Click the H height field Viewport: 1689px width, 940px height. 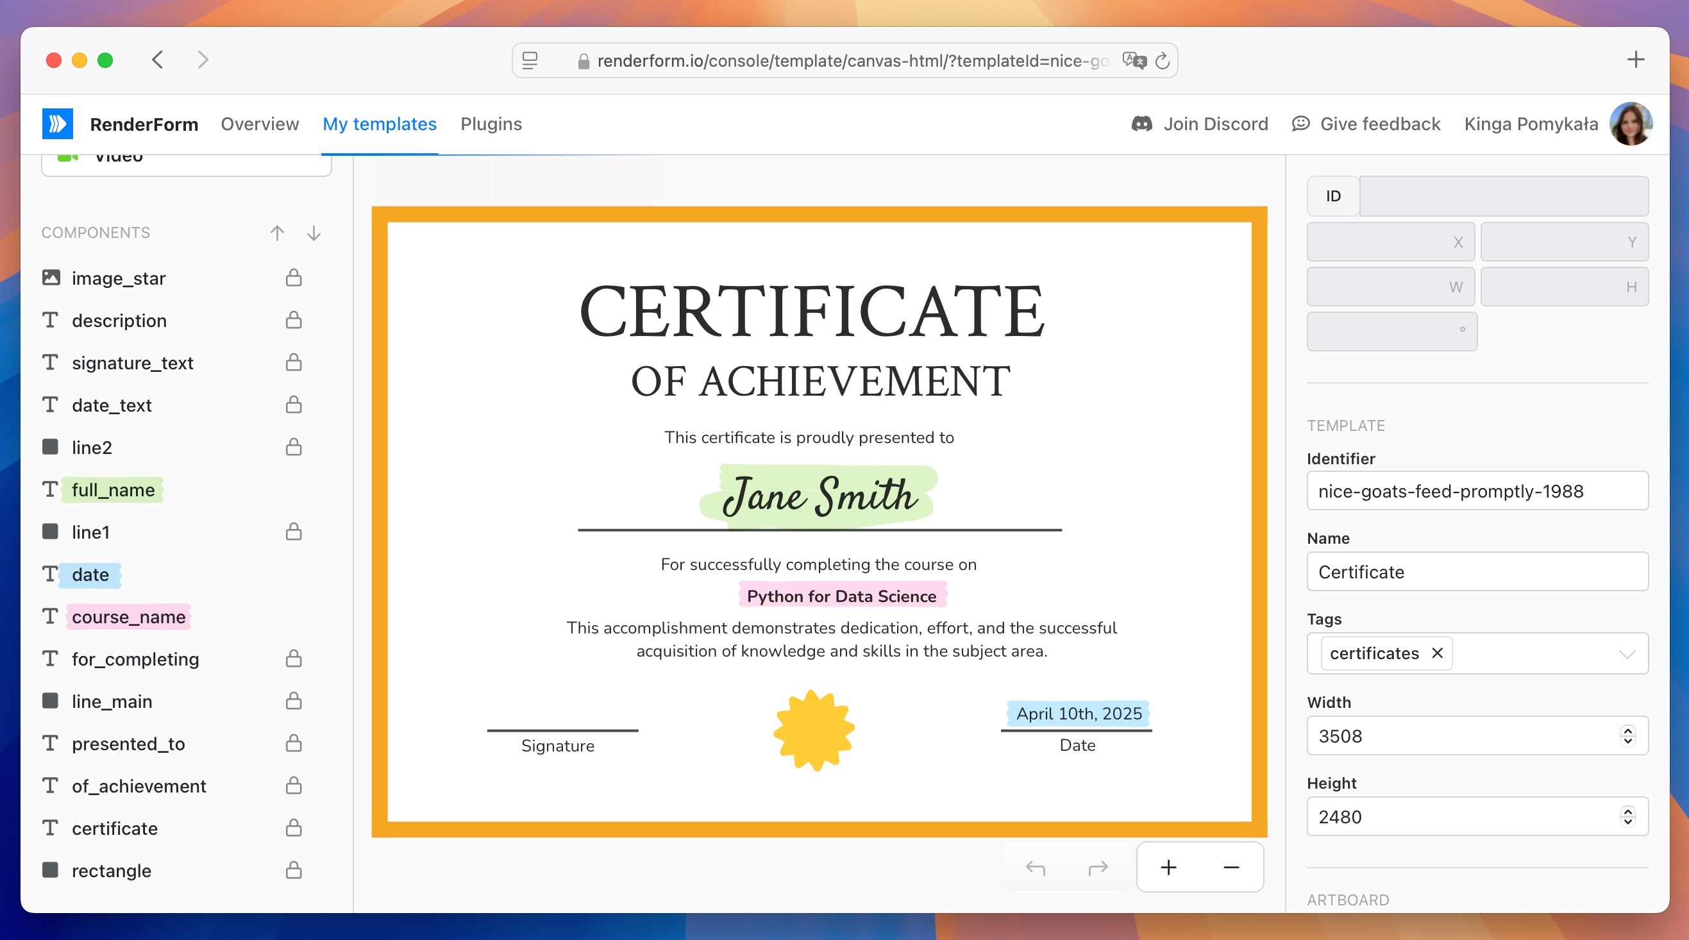[1565, 287]
